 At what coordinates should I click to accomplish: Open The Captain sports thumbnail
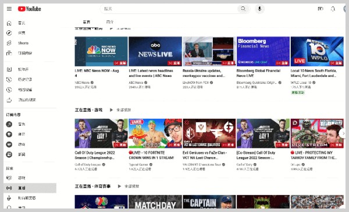tap(209, 202)
